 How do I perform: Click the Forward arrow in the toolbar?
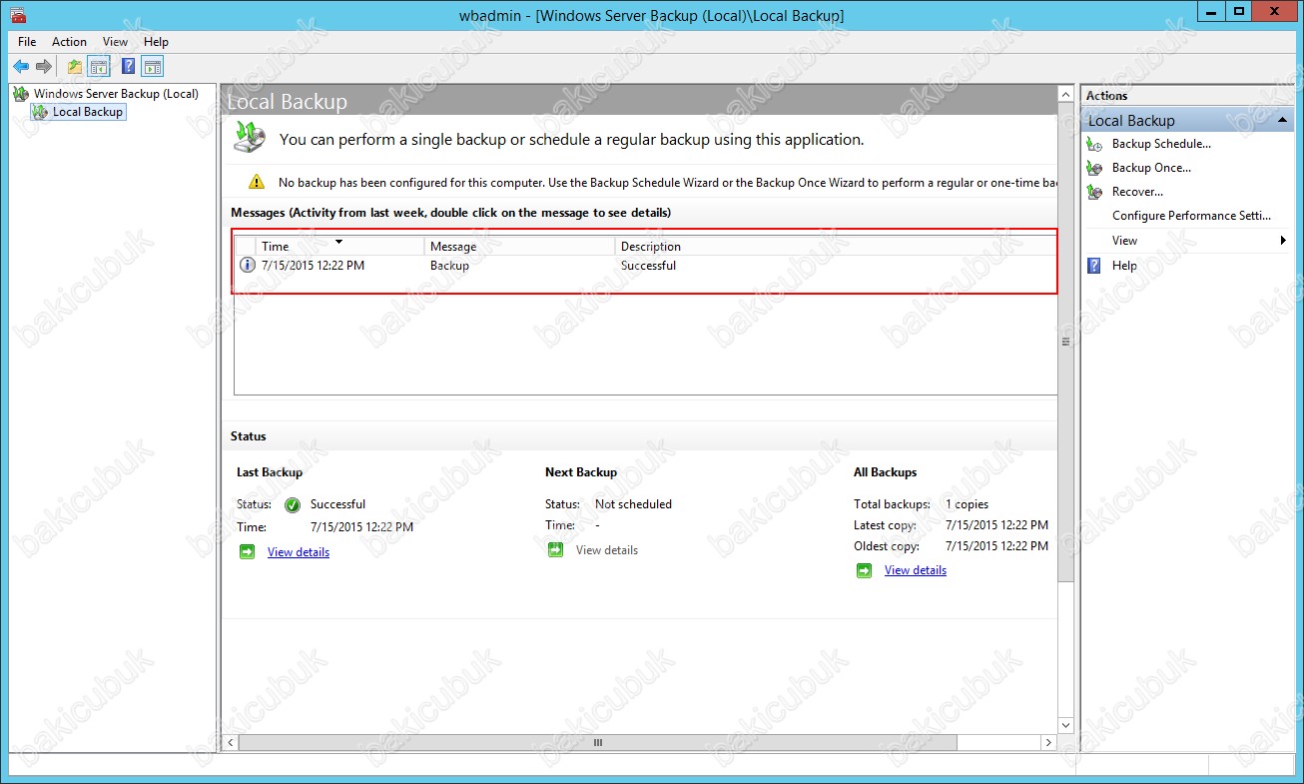click(x=44, y=67)
